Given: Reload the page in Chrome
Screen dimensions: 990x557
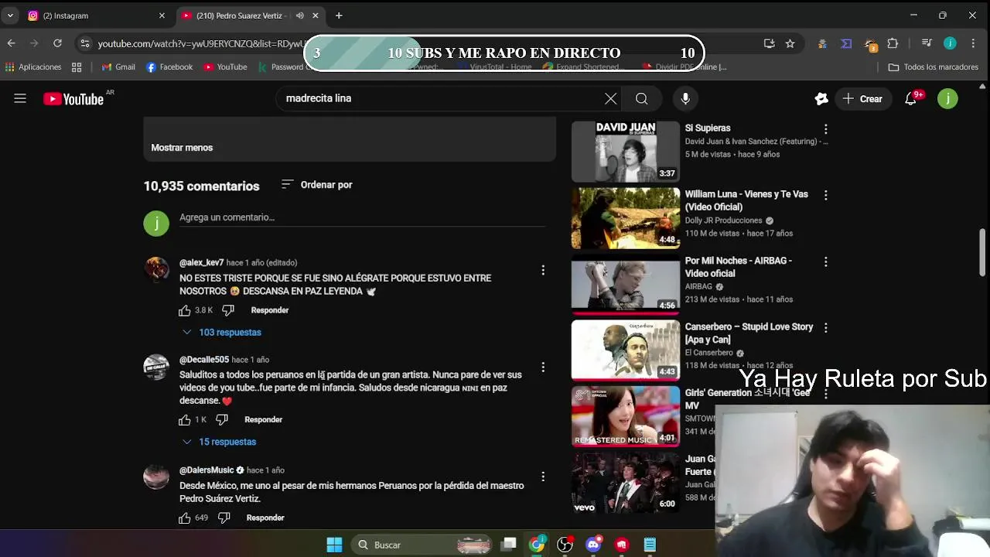Looking at the screenshot, I should tap(57, 43).
